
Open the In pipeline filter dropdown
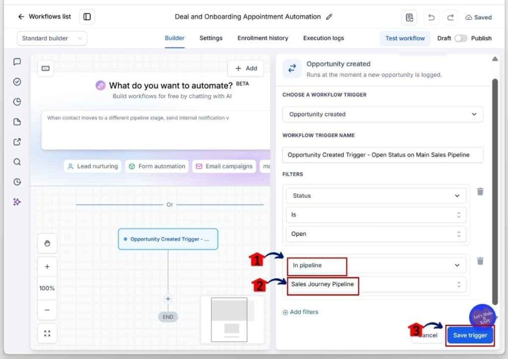pyautogui.click(x=376, y=265)
